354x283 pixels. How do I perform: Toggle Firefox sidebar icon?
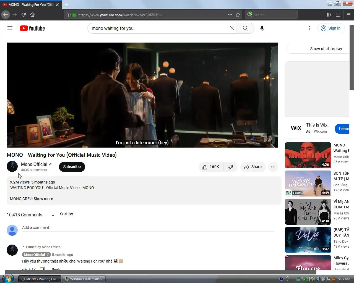coord(338,15)
